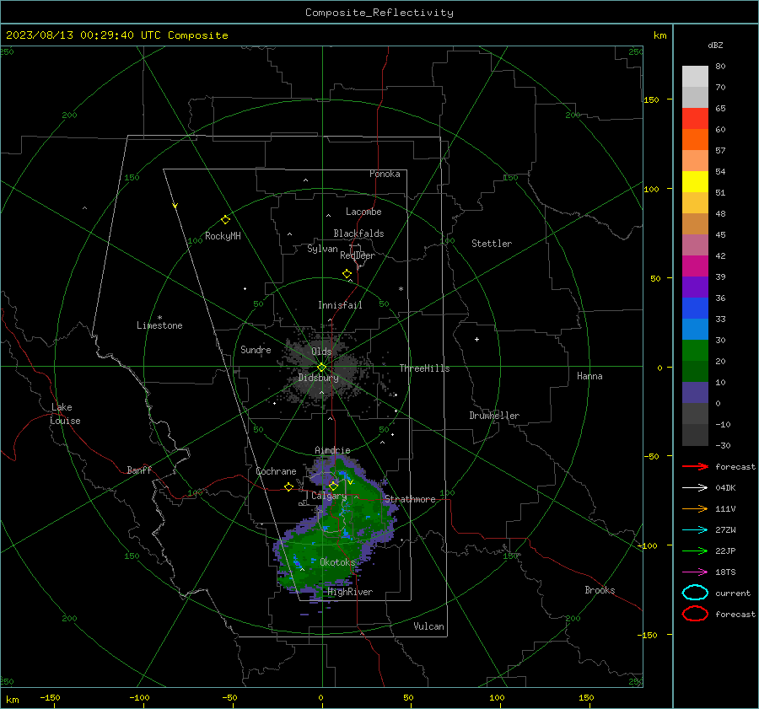Click the Calgary city label

pos(329,496)
